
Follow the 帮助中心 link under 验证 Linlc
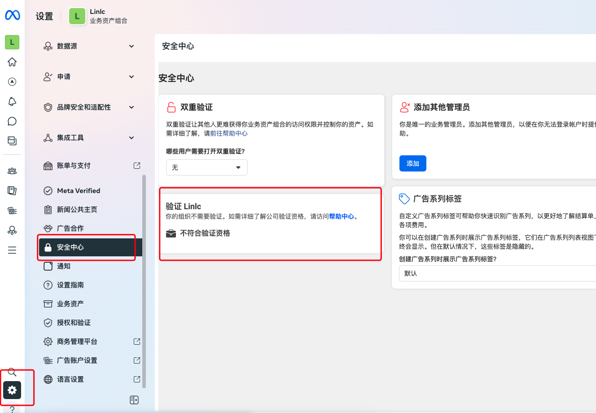342,216
